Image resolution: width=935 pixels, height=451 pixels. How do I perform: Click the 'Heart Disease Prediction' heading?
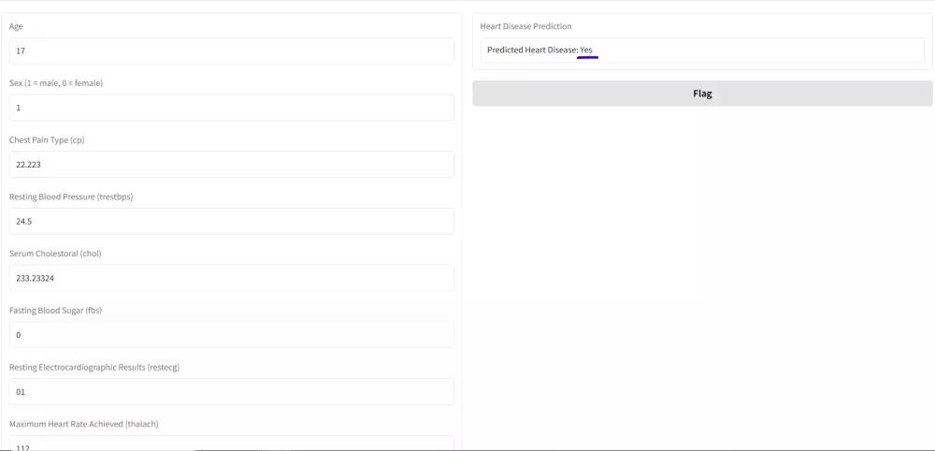click(x=525, y=26)
